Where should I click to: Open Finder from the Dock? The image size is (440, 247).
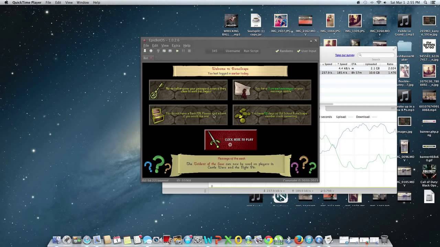coord(56,240)
